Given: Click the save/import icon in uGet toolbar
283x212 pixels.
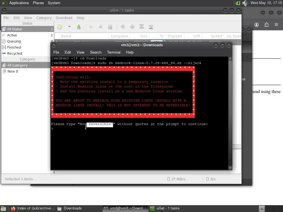Looking at the screenshot, I should coord(79,27).
